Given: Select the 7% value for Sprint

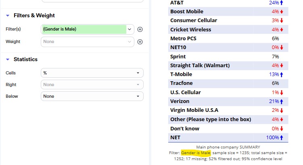Looking at the screenshot, I should click(276, 57).
